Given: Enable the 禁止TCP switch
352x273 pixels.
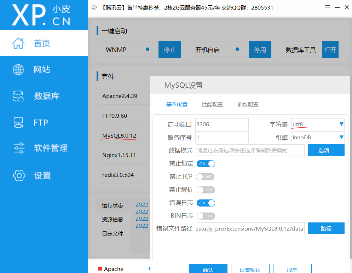Looking at the screenshot, I should (x=205, y=176).
